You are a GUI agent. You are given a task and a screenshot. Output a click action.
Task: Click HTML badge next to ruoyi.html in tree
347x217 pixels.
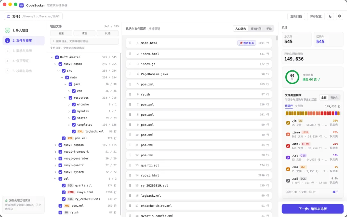tap(71, 192)
